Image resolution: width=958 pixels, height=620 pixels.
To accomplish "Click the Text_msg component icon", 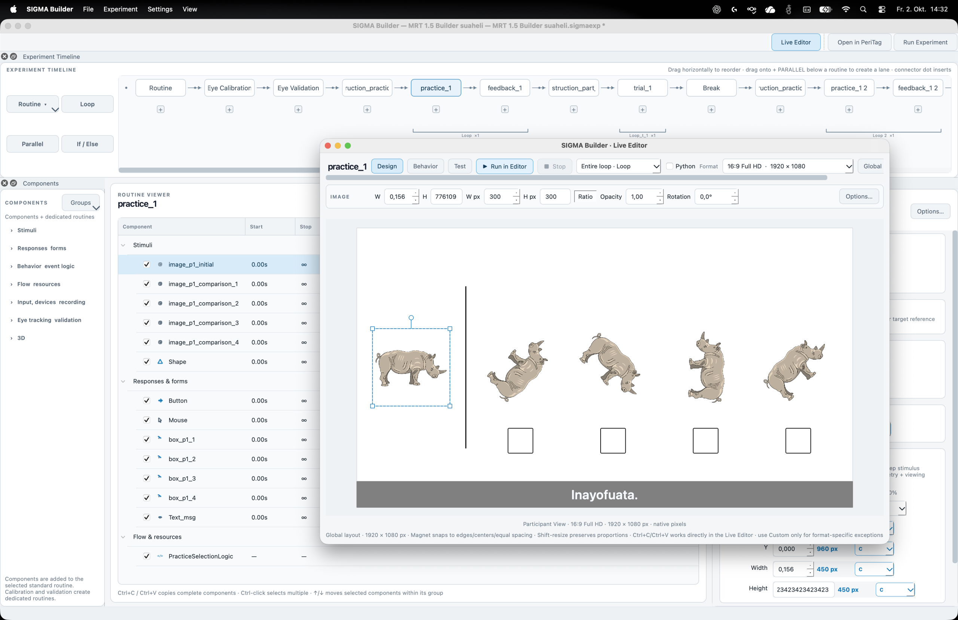I will pyautogui.click(x=160, y=517).
